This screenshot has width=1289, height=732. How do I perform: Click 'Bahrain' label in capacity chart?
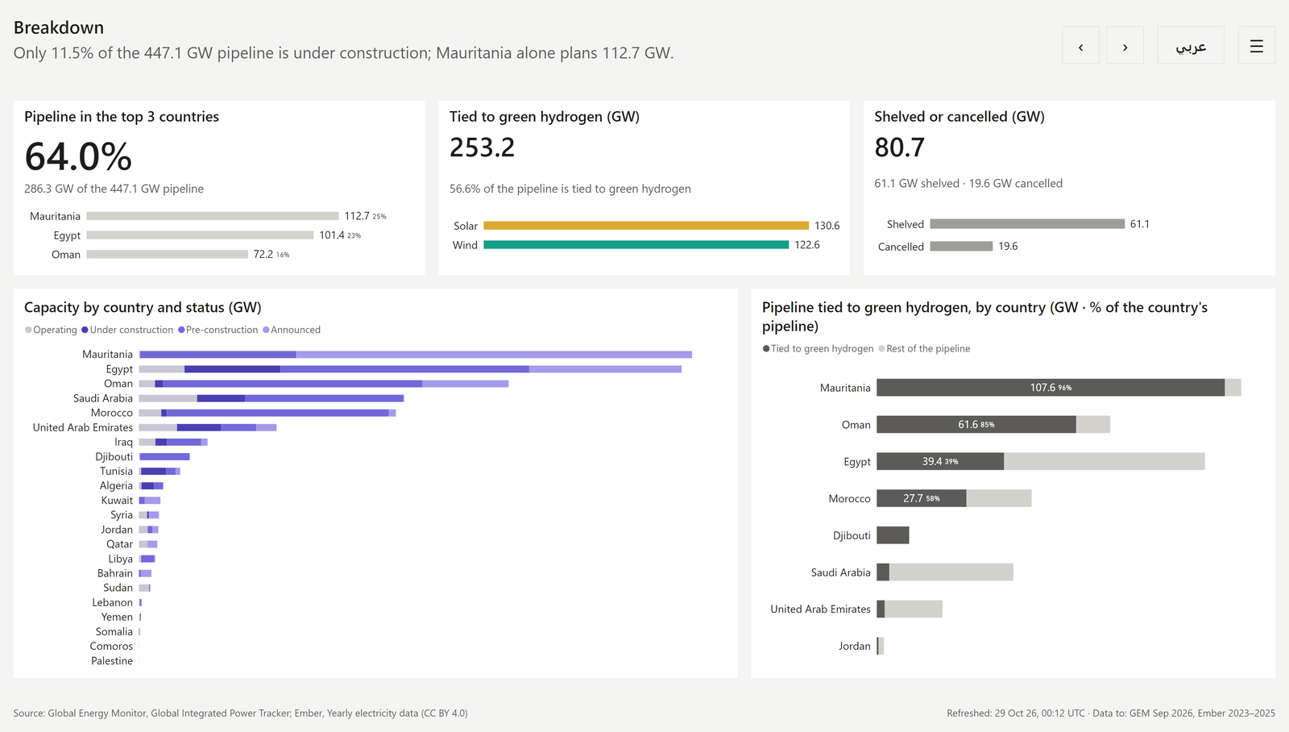point(115,573)
